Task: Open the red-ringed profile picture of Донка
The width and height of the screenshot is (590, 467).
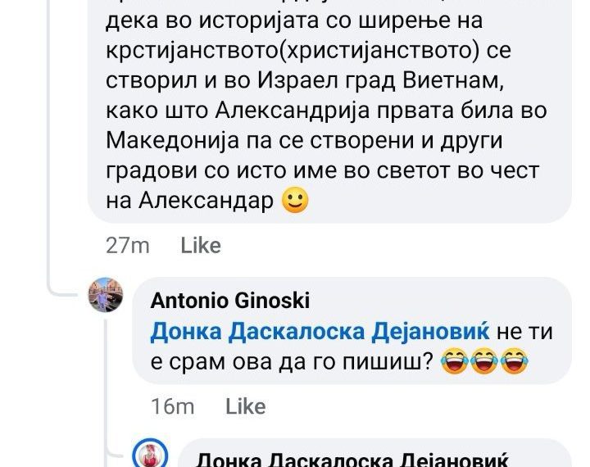Action: point(150,453)
